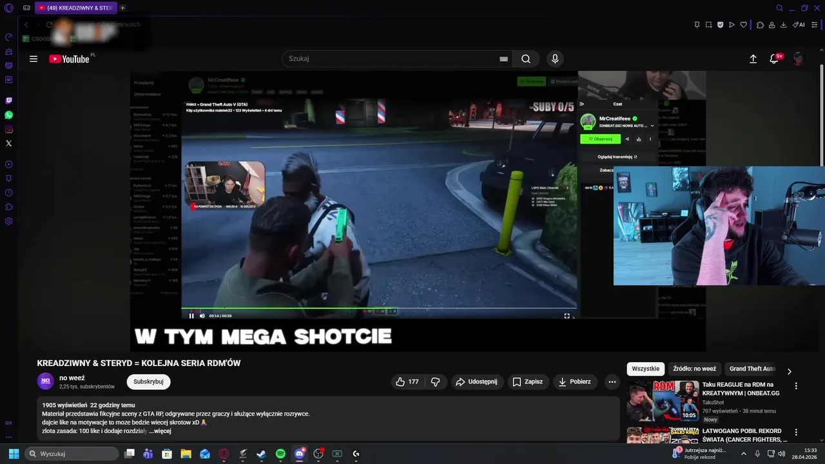Image resolution: width=825 pixels, height=464 pixels.
Task: Open the YouTube upload/create icon
Action: 753,59
